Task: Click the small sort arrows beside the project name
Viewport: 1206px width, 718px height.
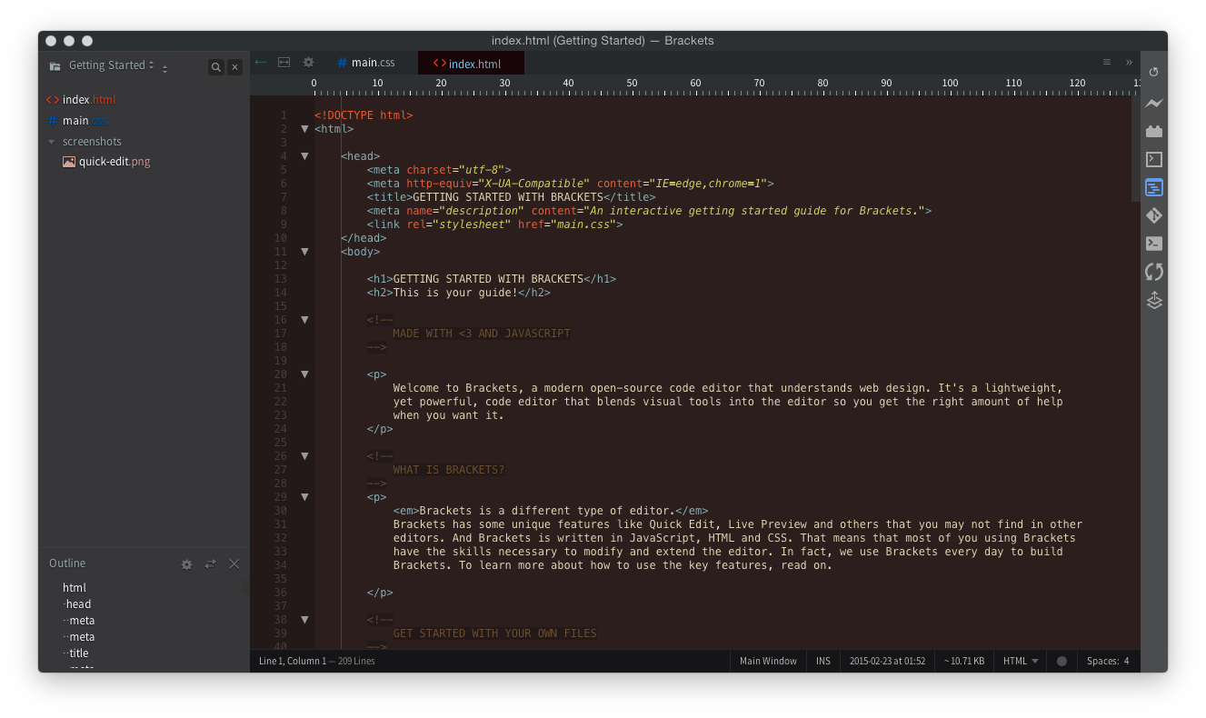Action: pos(164,68)
